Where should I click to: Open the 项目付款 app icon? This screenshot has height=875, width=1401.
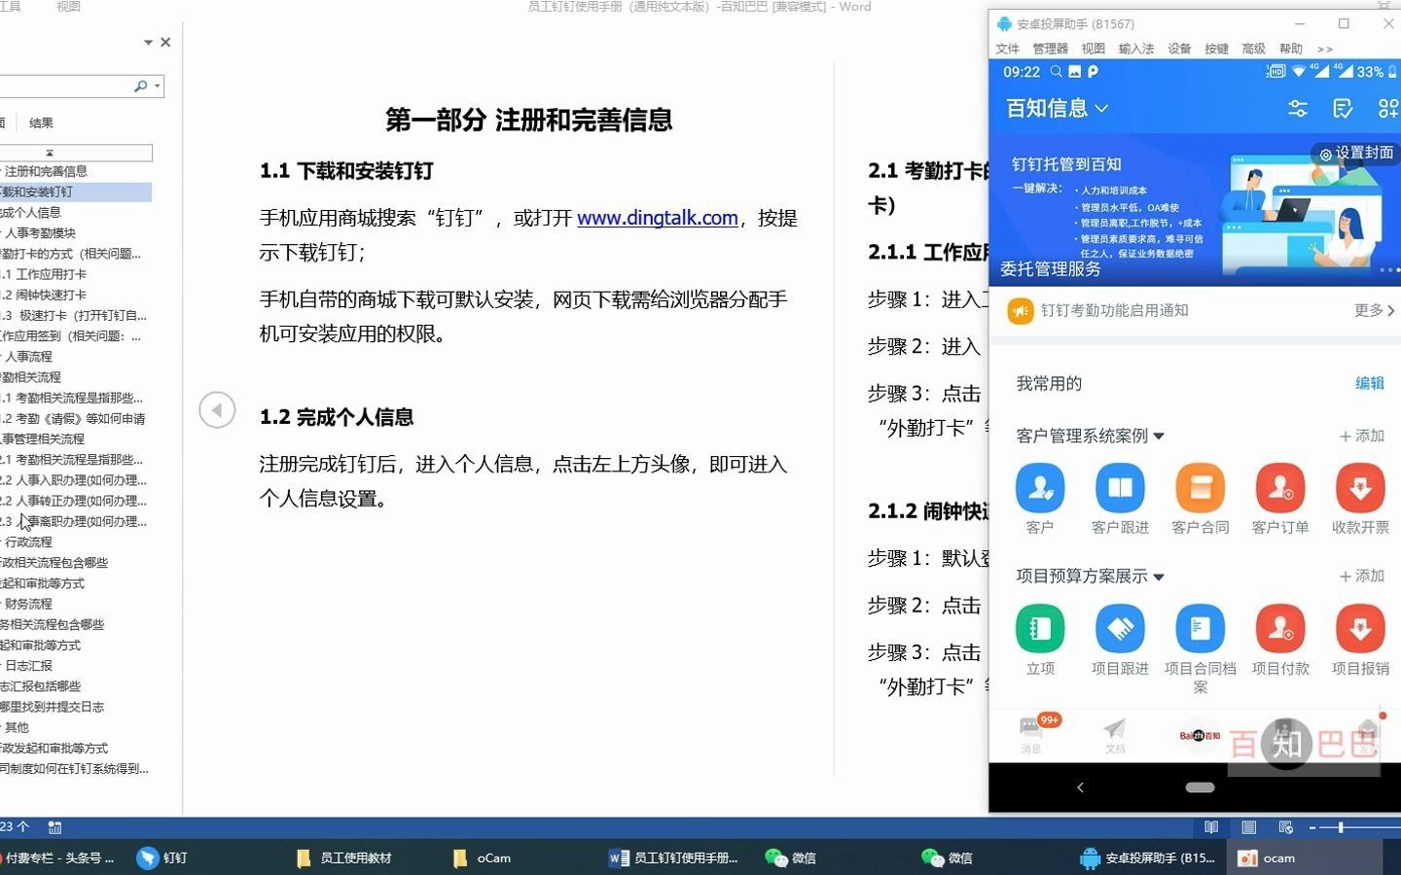tap(1280, 629)
